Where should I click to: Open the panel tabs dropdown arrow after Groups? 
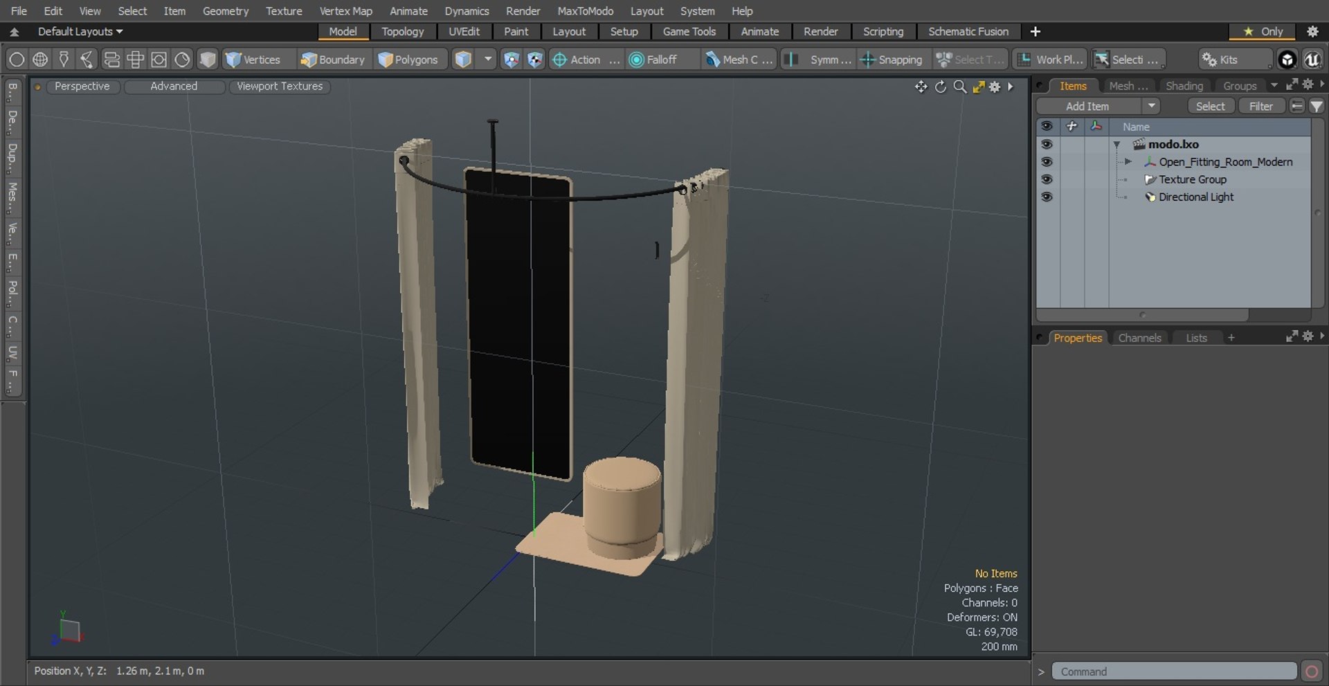pyautogui.click(x=1274, y=85)
